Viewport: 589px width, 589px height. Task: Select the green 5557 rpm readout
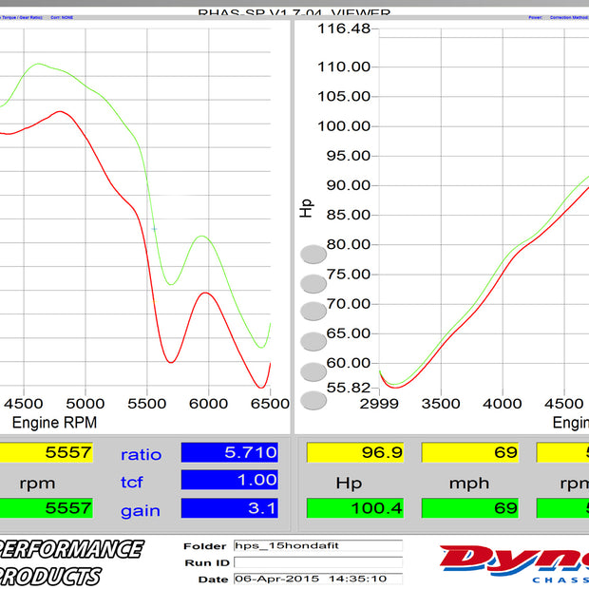pyautogui.click(x=47, y=508)
